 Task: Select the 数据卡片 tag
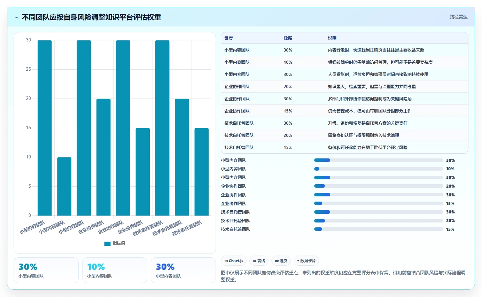(x=306, y=261)
